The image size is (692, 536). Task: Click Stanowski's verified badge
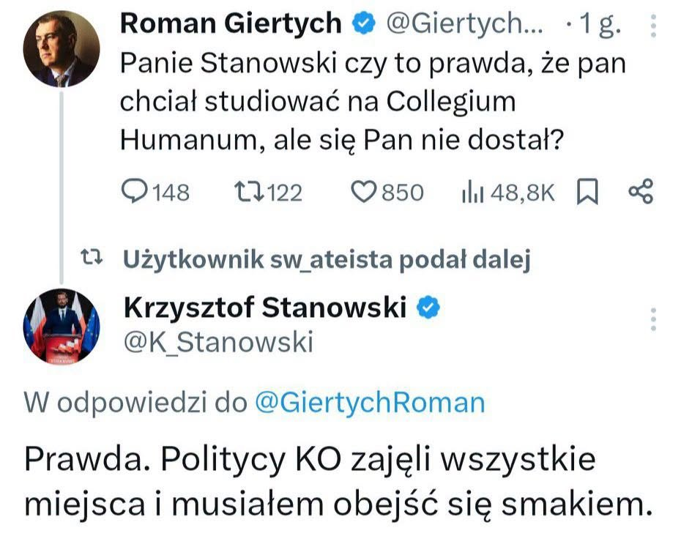point(428,308)
